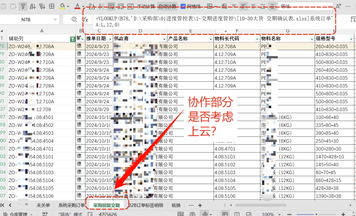Open the Name Box dropdown arrow
Viewport: 356px width, 216px height.
pyautogui.click(x=55, y=19)
